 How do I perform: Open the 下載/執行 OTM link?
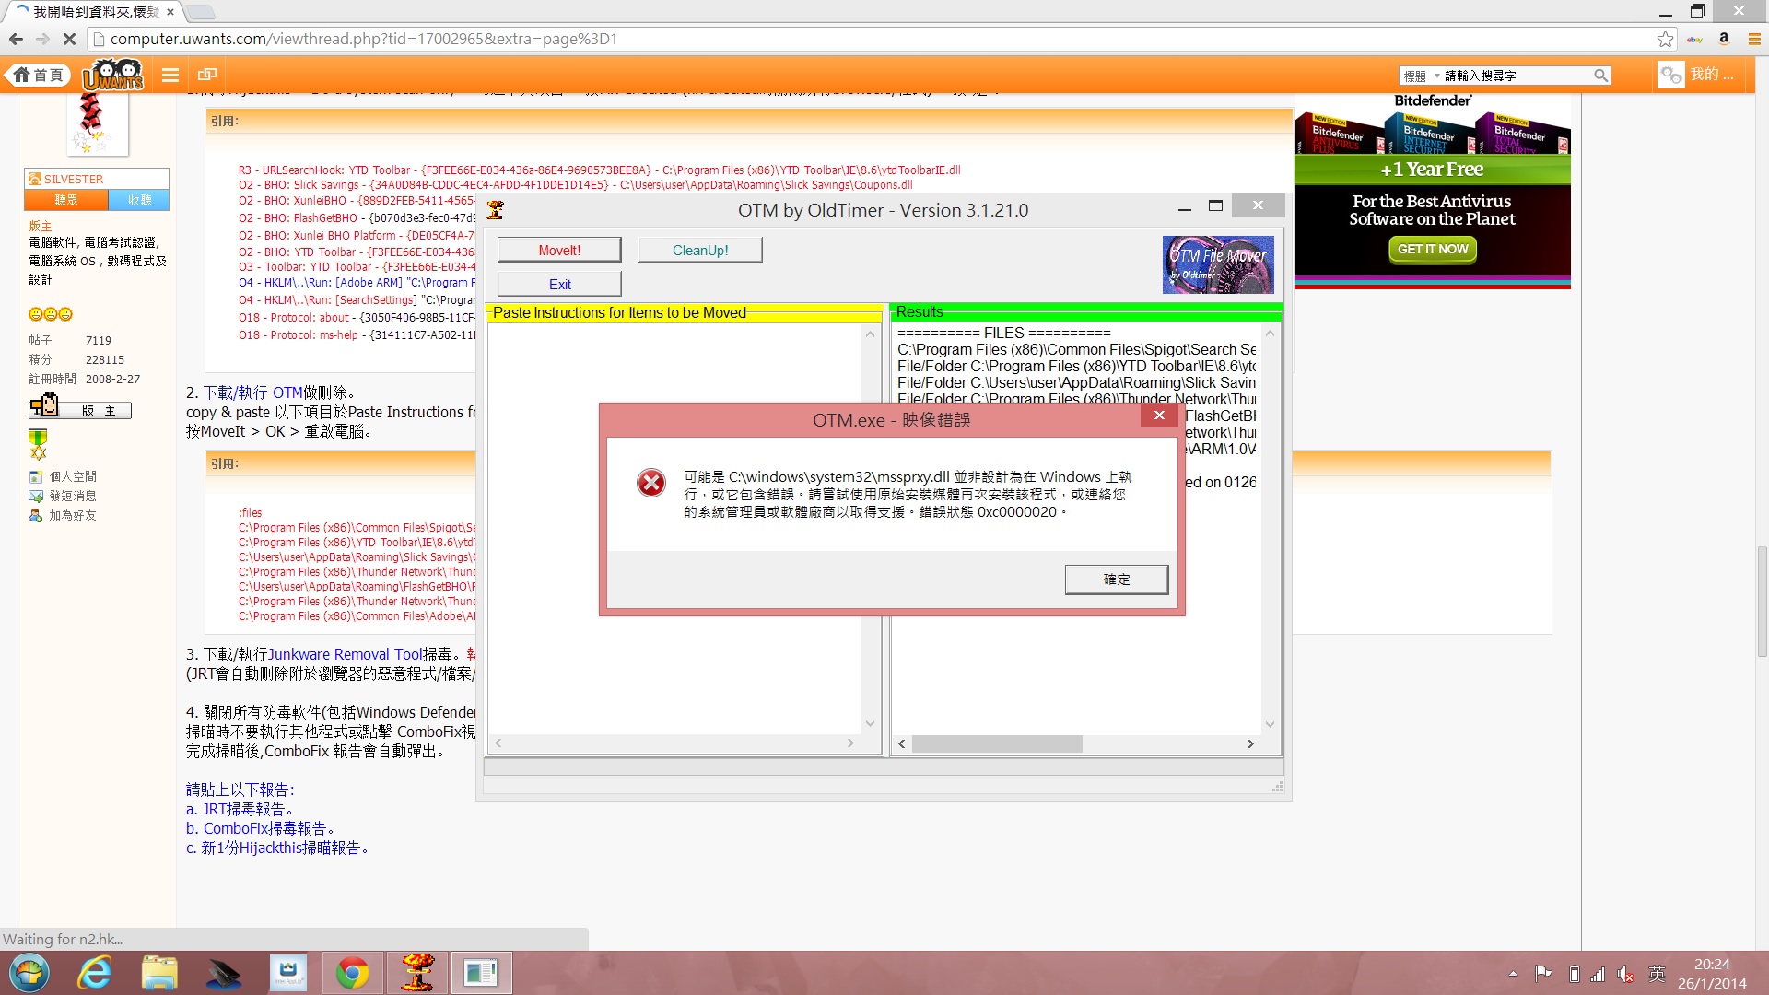click(253, 392)
